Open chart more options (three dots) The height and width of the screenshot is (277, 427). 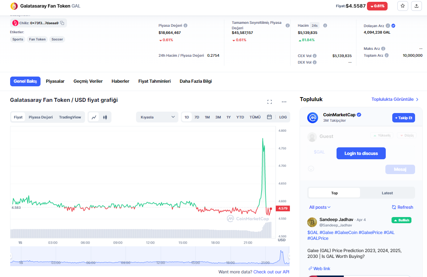pos(284,102)
